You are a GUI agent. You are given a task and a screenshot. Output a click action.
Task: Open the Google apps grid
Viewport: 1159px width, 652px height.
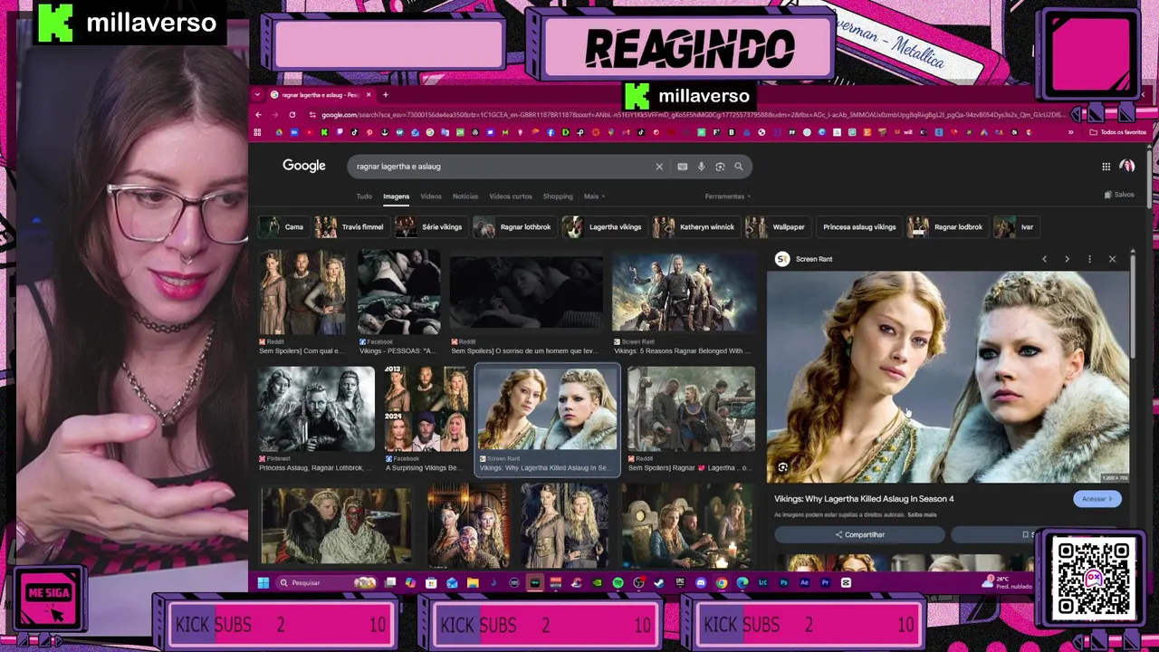[1106, 167]
